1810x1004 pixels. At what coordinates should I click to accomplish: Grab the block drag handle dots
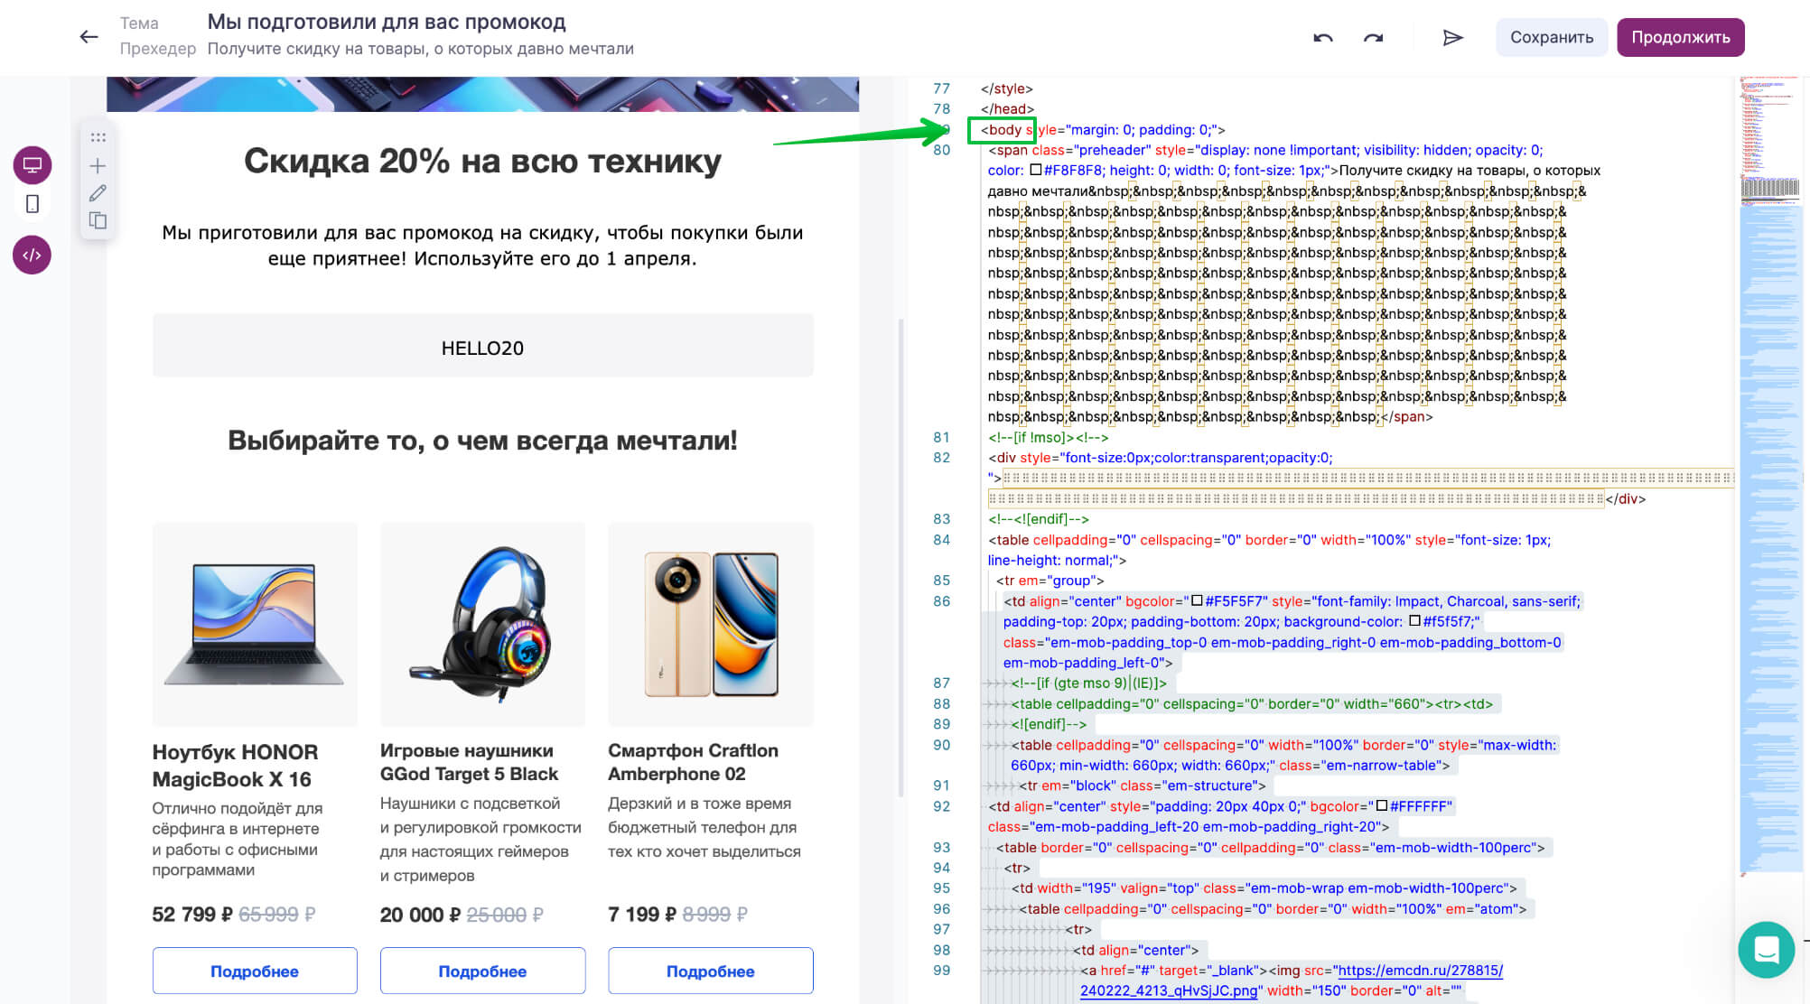coord(98,137)
